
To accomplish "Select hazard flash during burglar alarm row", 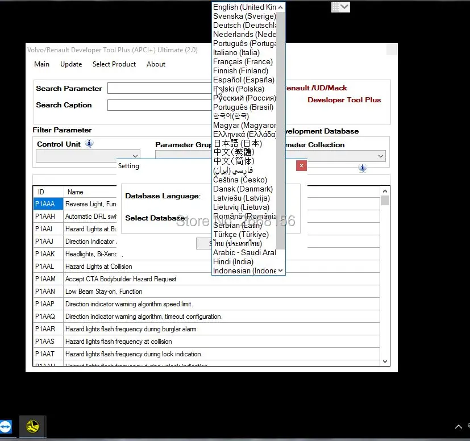I will point(206,329).
